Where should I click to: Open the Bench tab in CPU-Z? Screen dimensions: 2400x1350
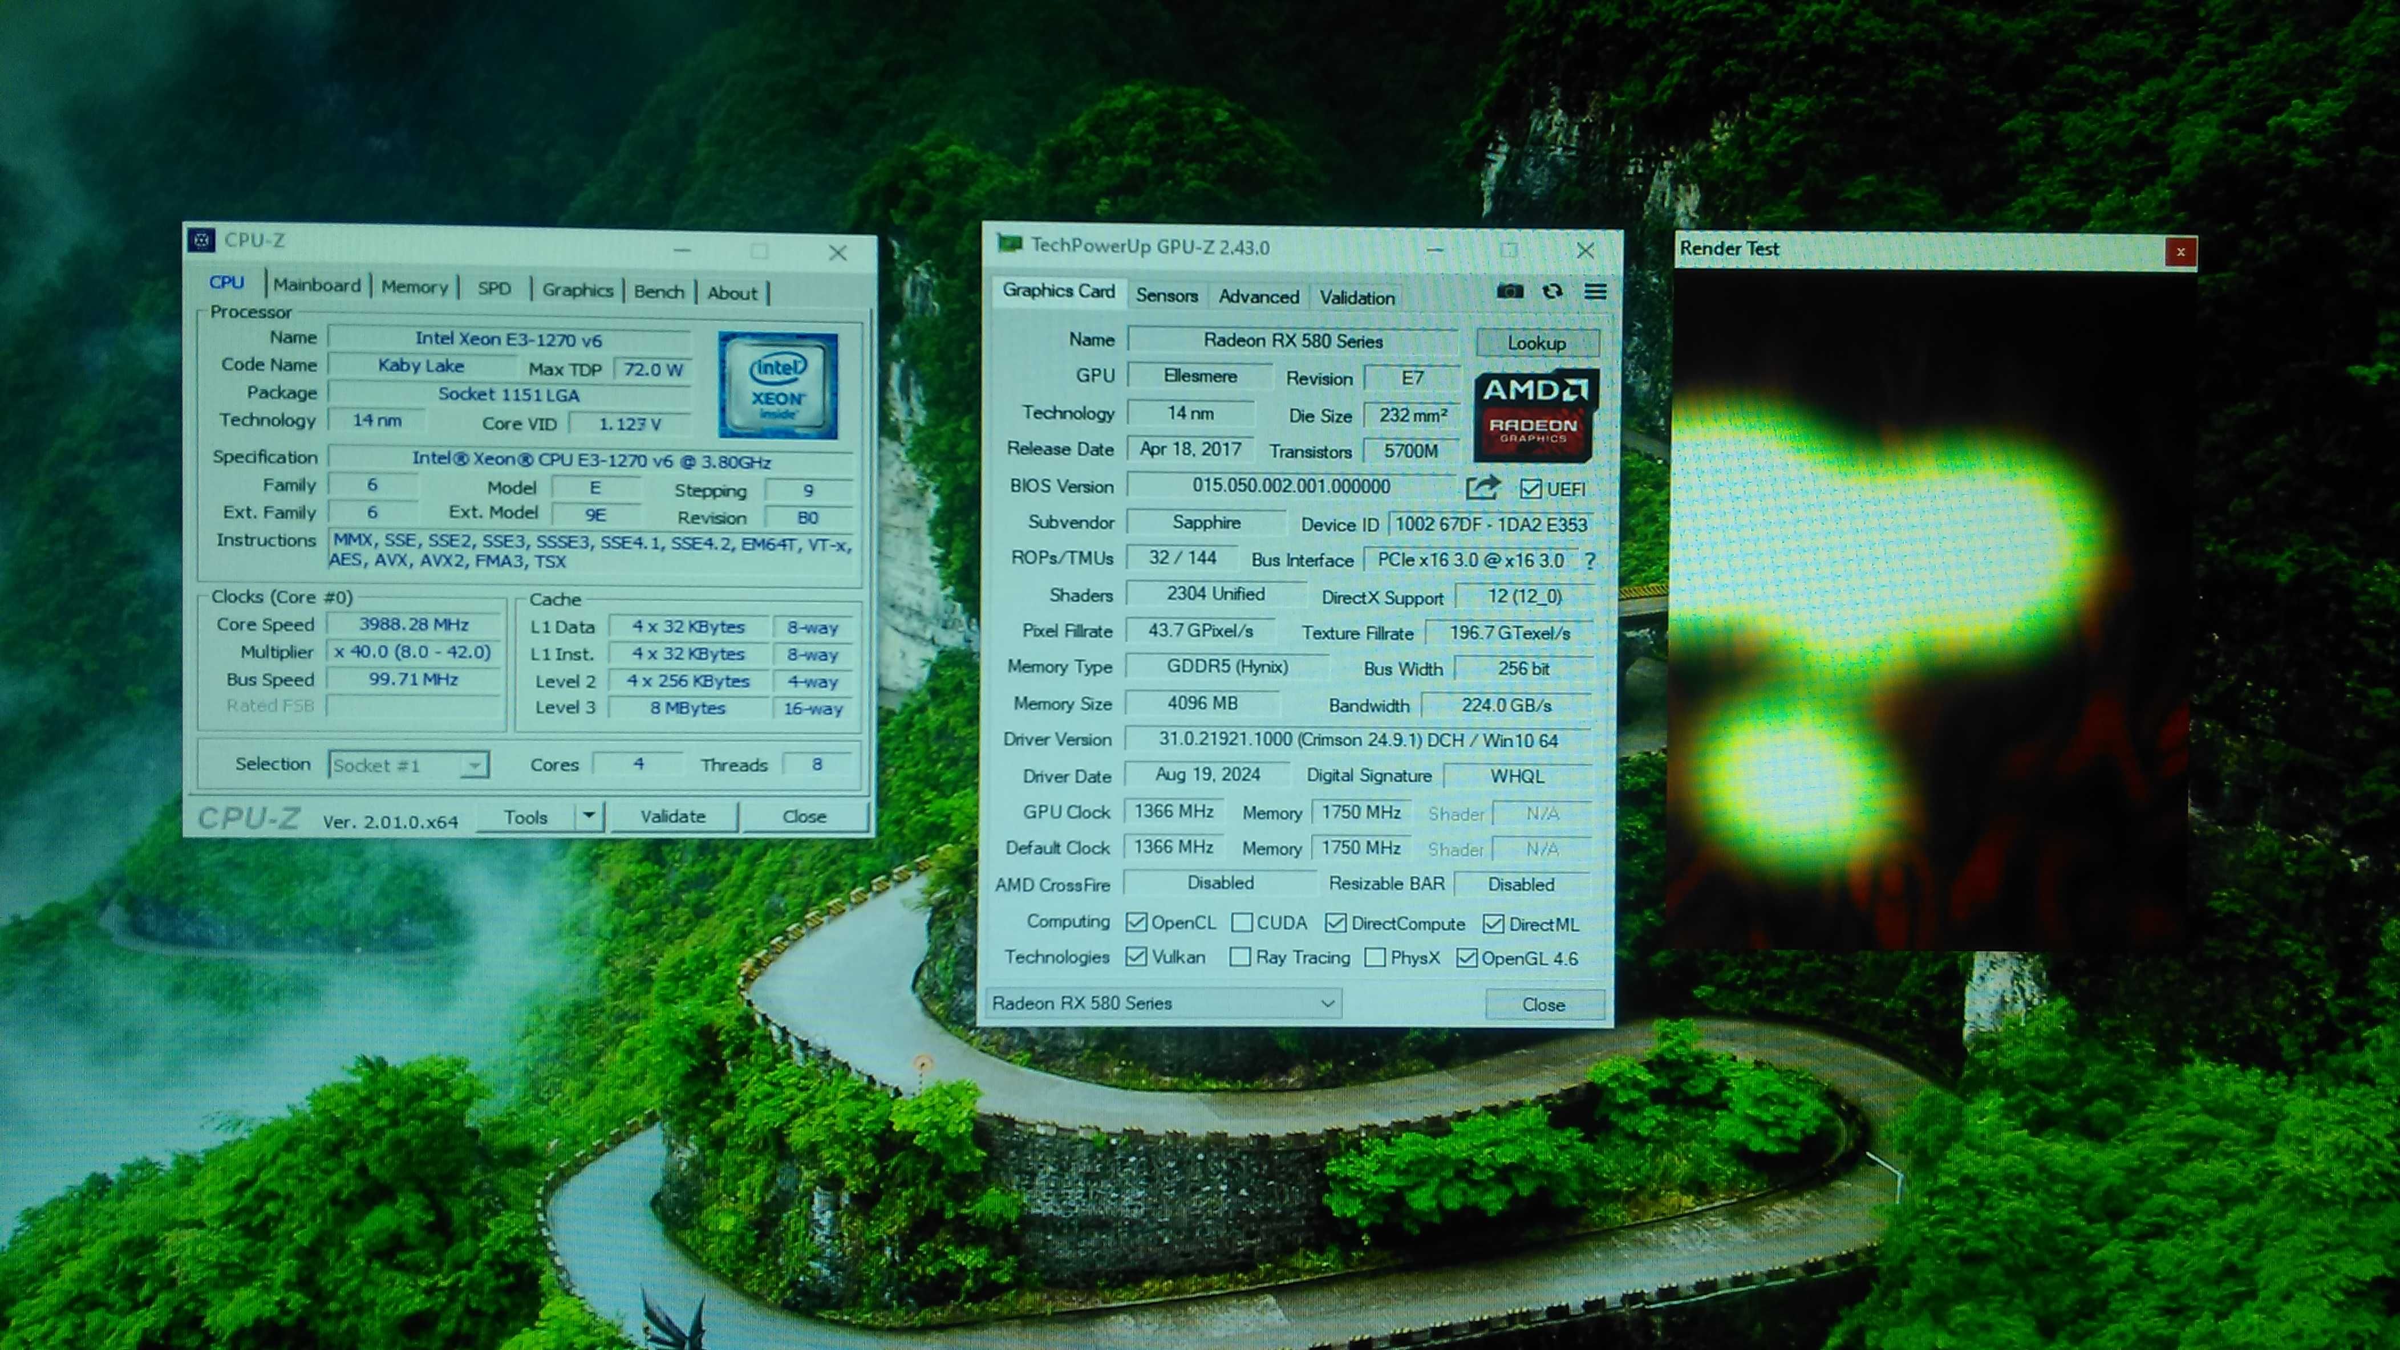point(659,291)
